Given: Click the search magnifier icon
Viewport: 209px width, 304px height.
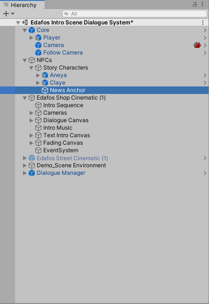Looking at the screenshot, I should point(66,14).
